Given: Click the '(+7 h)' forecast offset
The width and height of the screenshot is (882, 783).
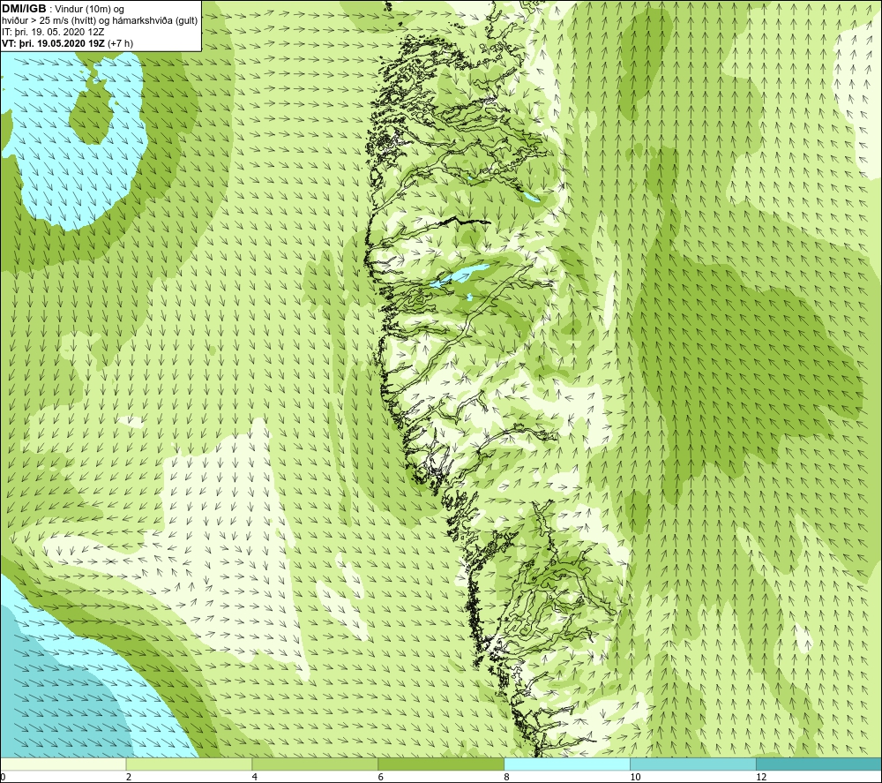Looking at the screenshot, I should click(120, 43).
